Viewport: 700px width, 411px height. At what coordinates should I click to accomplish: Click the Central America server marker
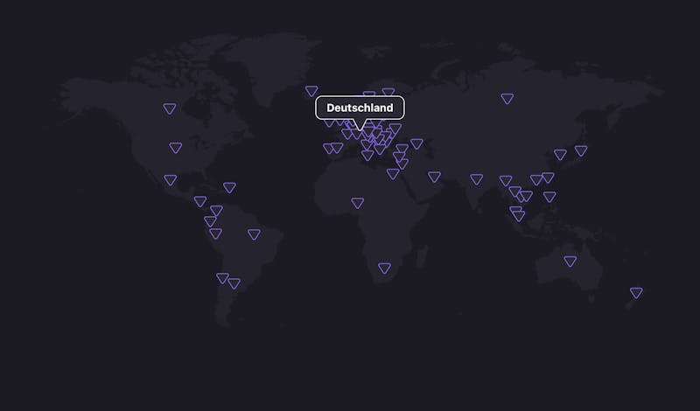tap(200, 201)
